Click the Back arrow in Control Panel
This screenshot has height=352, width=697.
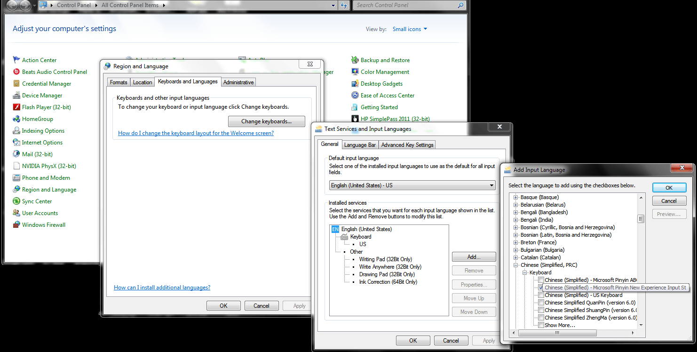[12, 6]
